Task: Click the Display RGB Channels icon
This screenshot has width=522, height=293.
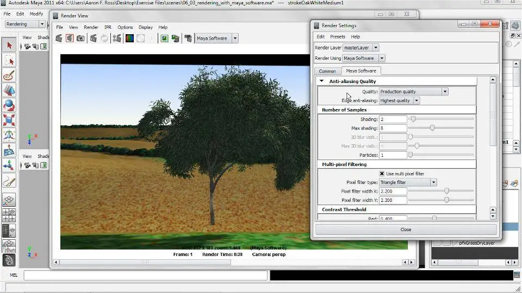Action: 129,39
